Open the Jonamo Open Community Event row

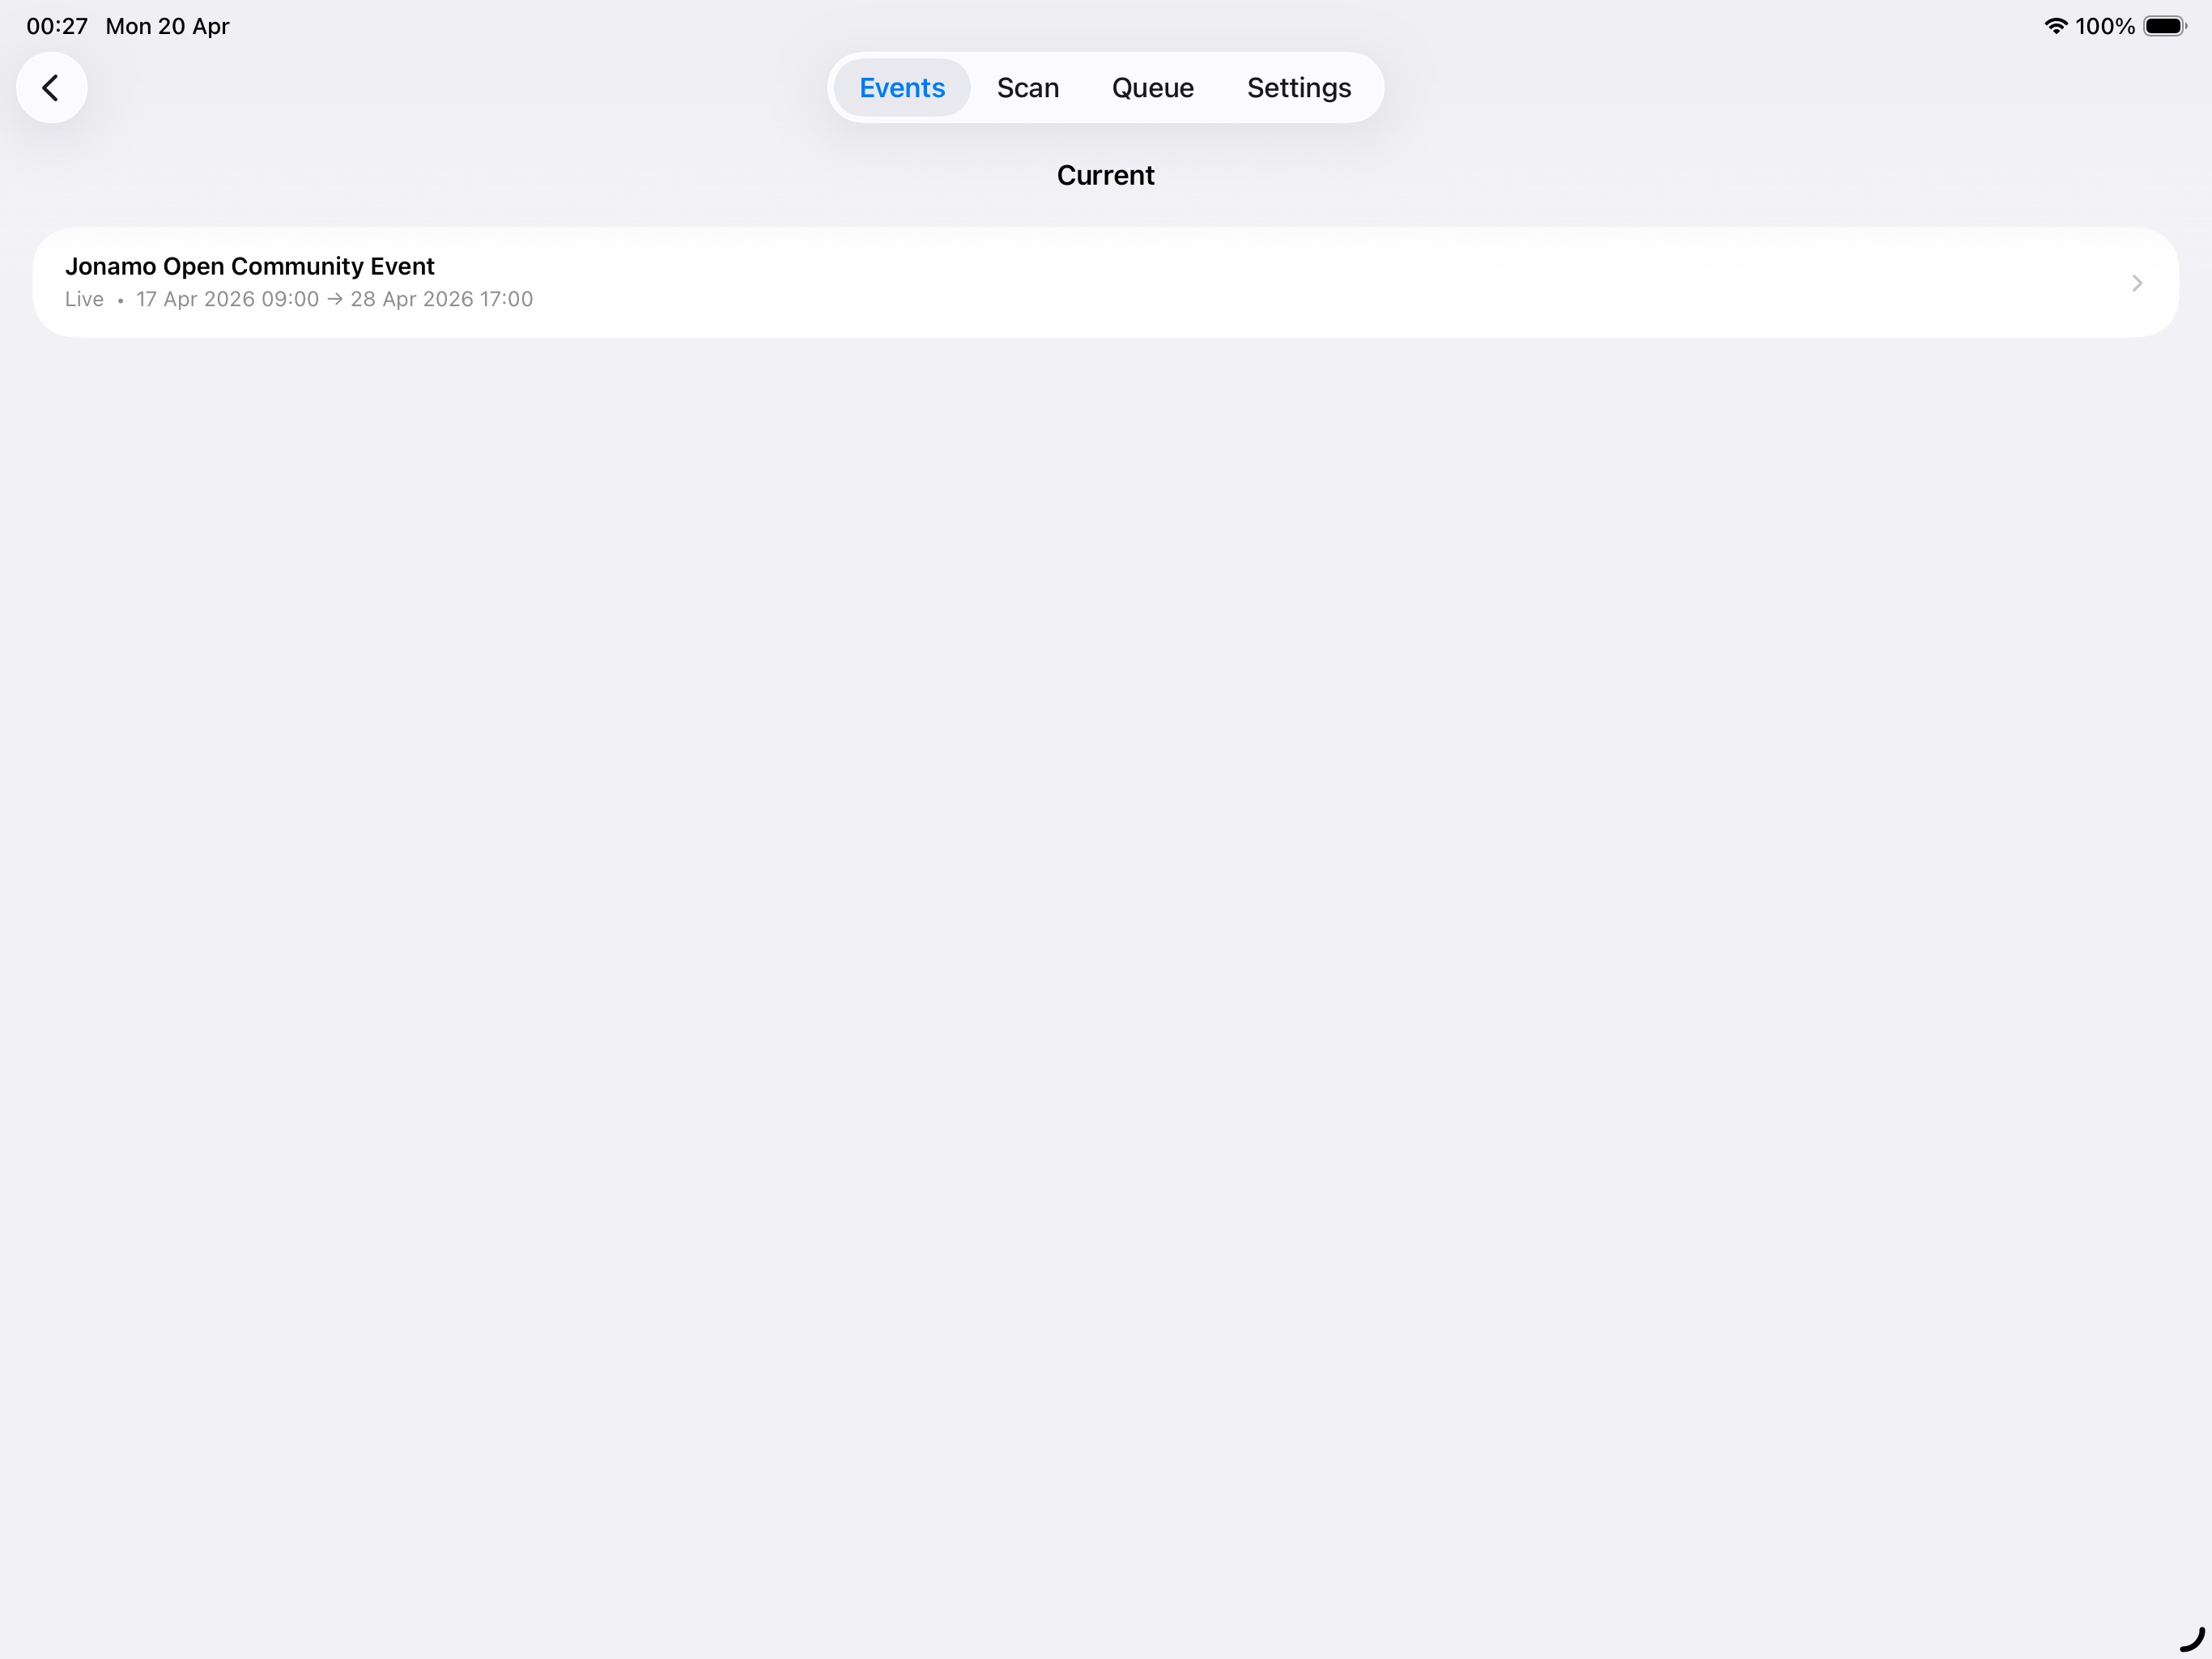click(x=1105, y=282)
